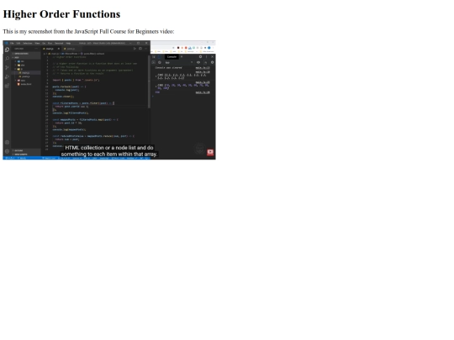Select the main.js editor tab
Viewport: 454px width, 340px height.
point(50,49)
